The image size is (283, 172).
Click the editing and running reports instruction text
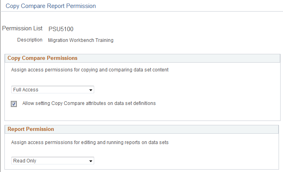point(90,142)
